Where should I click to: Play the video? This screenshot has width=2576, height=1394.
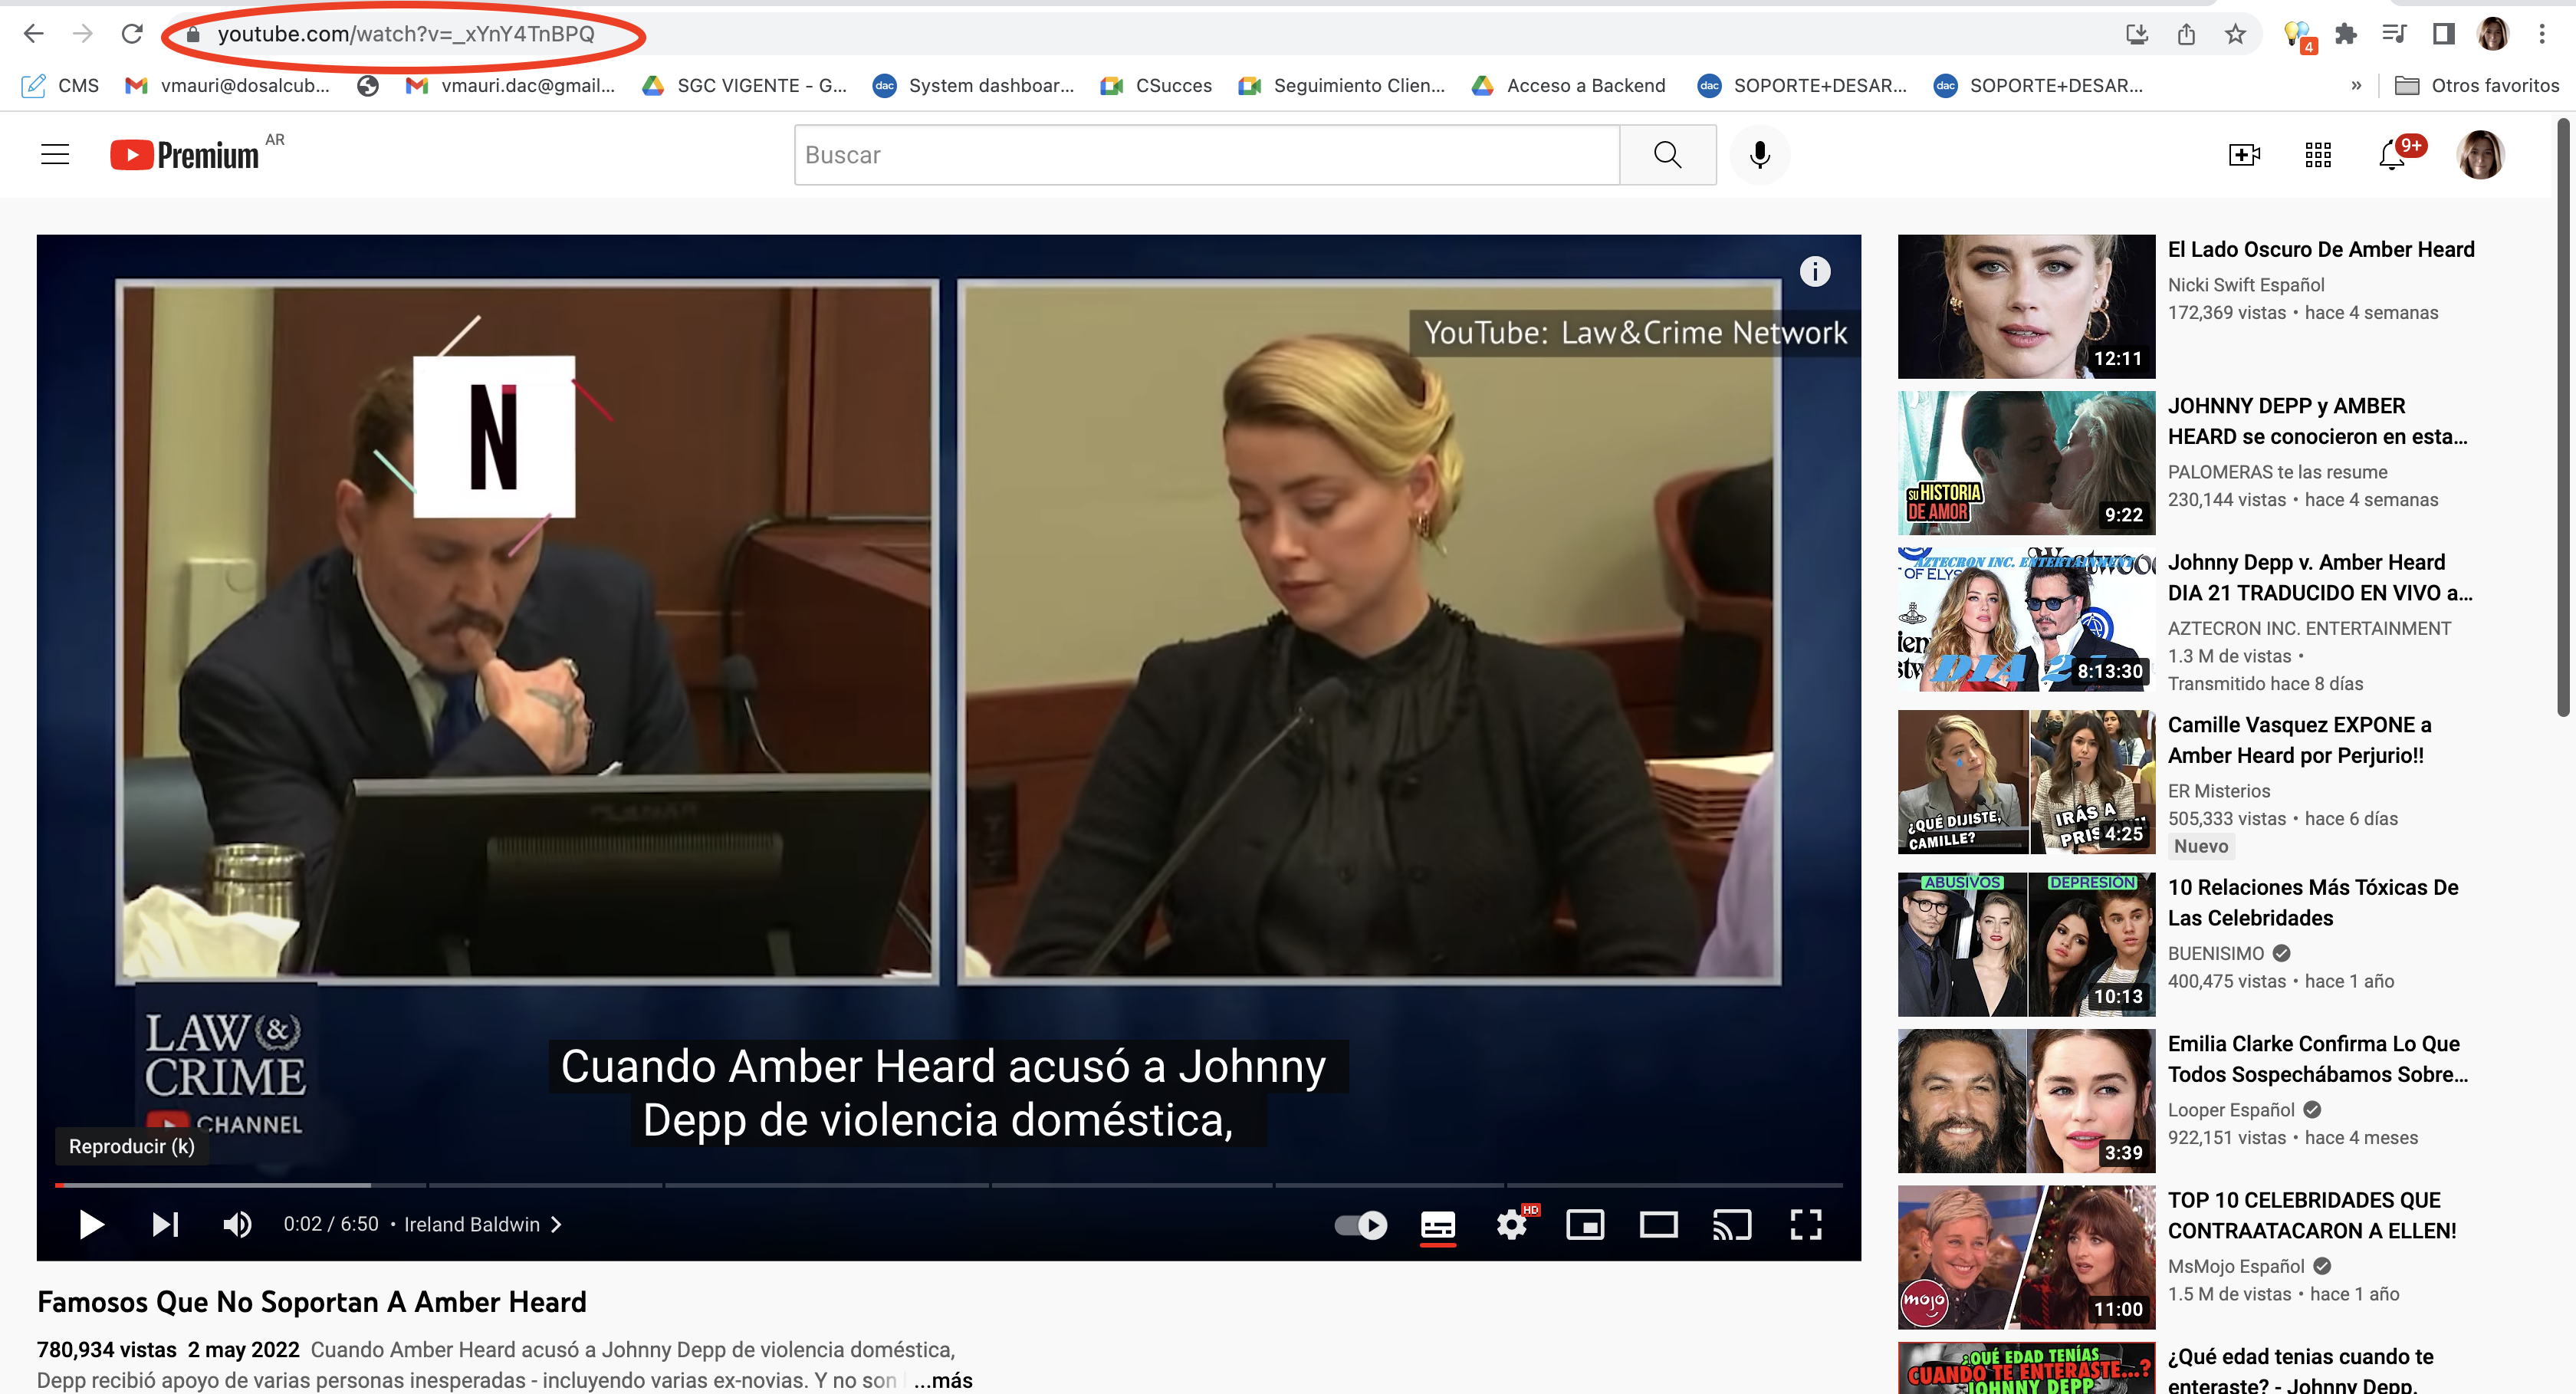(91, 1224)
